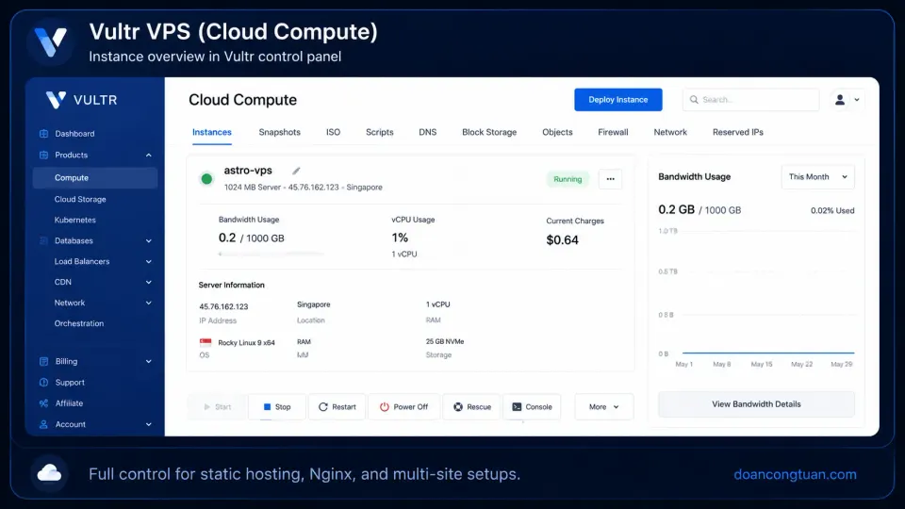
Task: Switch to the ISO tab
Action: coord(333,132)
